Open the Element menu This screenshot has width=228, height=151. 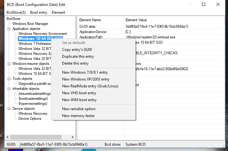[58, 12]
